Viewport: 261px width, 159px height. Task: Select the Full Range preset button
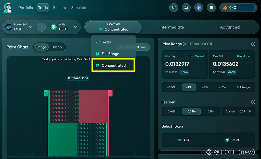tap(243, 87)
